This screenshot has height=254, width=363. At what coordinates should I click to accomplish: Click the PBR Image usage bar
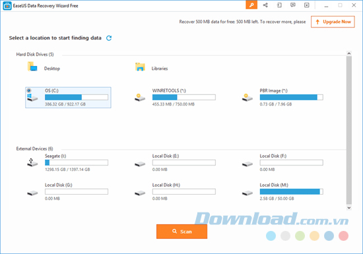point(291,97)
